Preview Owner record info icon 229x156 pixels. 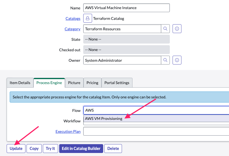pos(177,60)
